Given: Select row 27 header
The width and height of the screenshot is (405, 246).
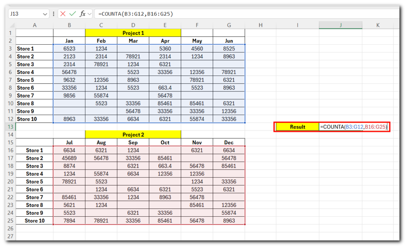Looking at the screenshot, I should click(x=10, y=236).
